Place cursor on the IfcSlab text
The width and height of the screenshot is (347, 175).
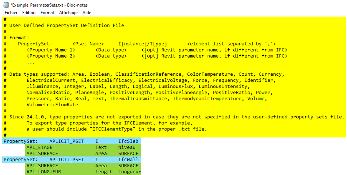(128, 141)
